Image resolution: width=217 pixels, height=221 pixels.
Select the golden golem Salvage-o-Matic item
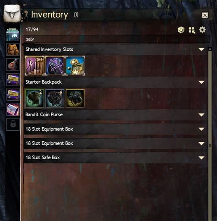[x=75, y=65]
